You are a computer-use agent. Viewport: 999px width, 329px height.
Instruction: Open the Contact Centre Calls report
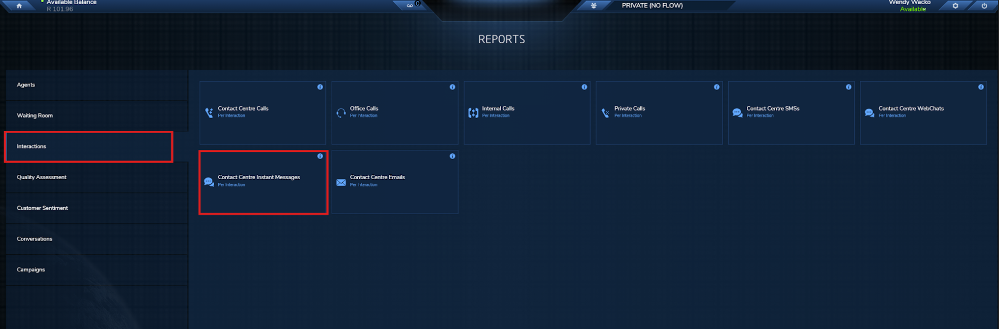click(x=263, y=113)
